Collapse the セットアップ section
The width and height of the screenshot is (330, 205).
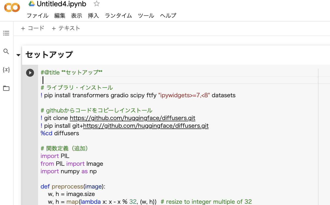point(18,55)
